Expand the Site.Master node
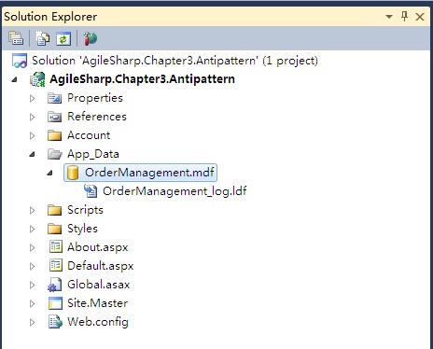 click(x=32, y=303)
